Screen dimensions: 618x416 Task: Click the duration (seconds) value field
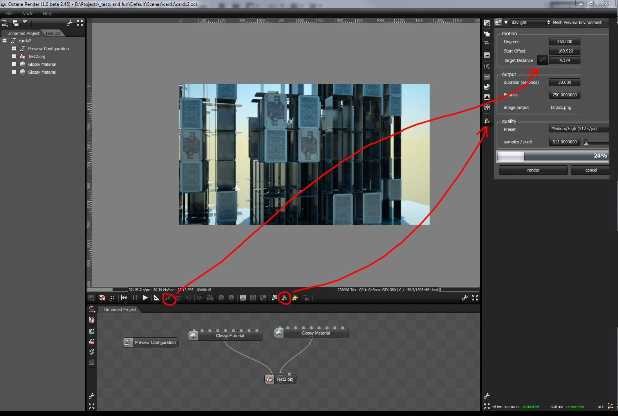point(564,82)
